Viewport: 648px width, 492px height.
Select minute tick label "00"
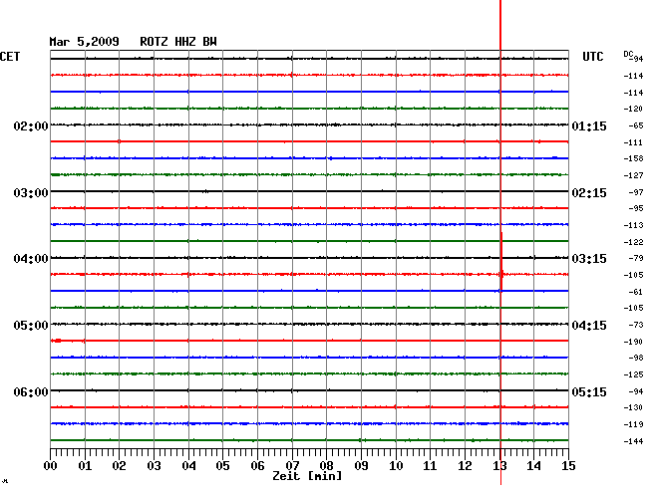[x=51, y=466]
